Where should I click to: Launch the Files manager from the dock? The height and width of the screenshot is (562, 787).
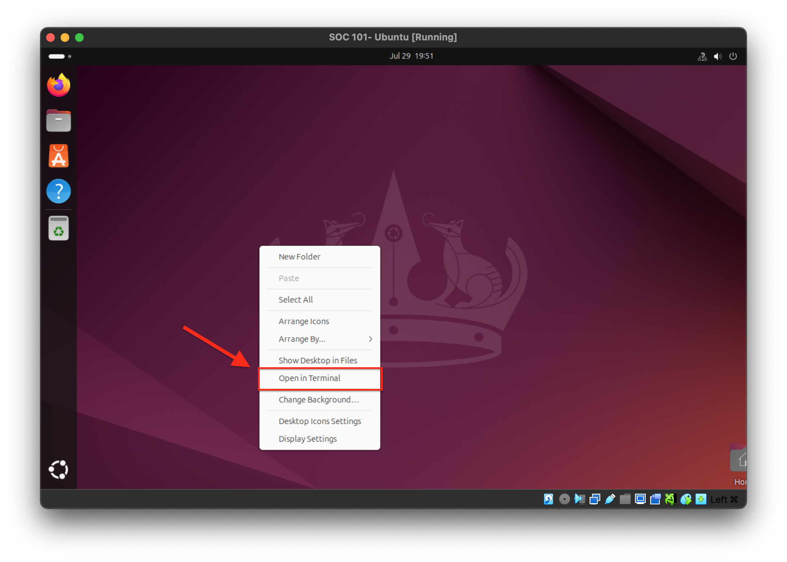point(58,120)
